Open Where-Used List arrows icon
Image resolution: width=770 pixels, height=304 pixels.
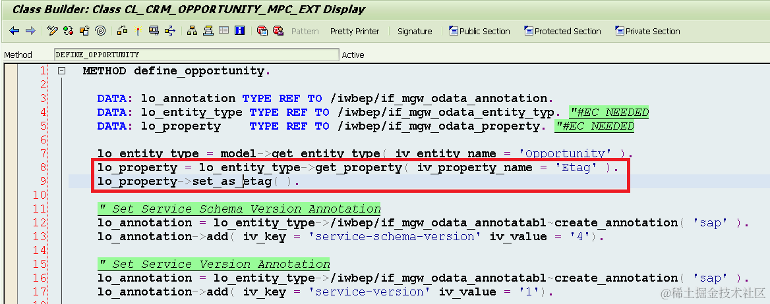170,31
